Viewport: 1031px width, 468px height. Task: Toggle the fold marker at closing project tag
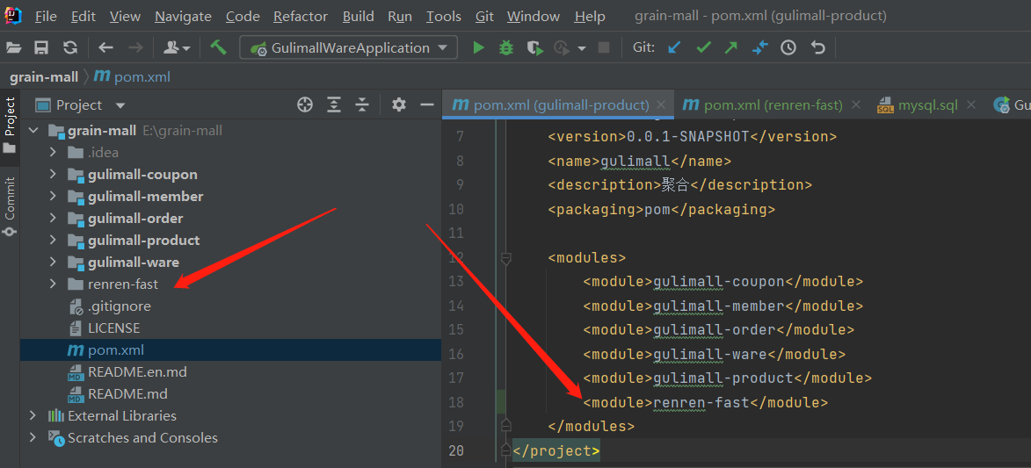click(x=505, y=451)
